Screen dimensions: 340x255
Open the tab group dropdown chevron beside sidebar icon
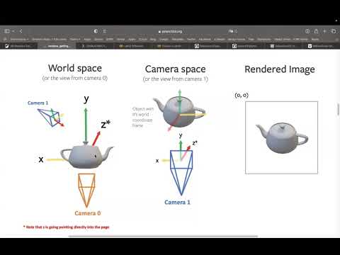pyautogui.click(x=13, y=31)
